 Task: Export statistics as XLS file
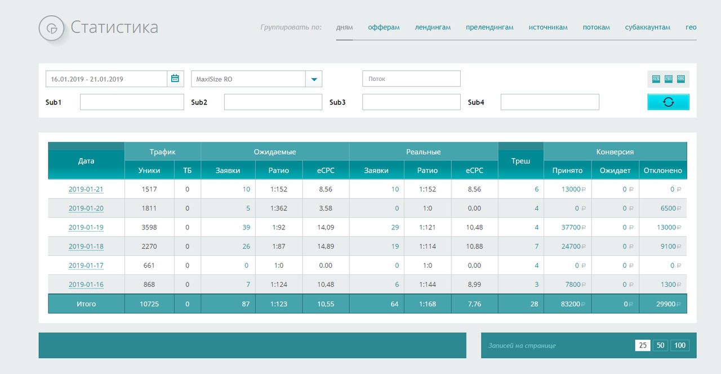pos(656,79)
